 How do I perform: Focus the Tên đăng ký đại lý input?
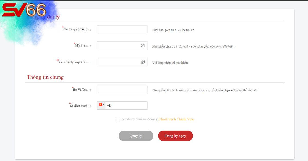click(x=122, y=29)
